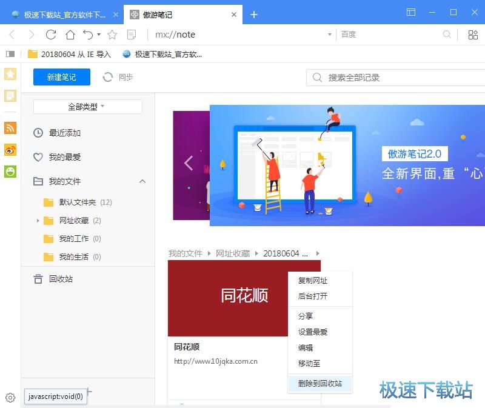Screen dimensions: 485x408
Task: Show previous banner with left arrow
Action: pyautogui.click(x=189, y=162)
